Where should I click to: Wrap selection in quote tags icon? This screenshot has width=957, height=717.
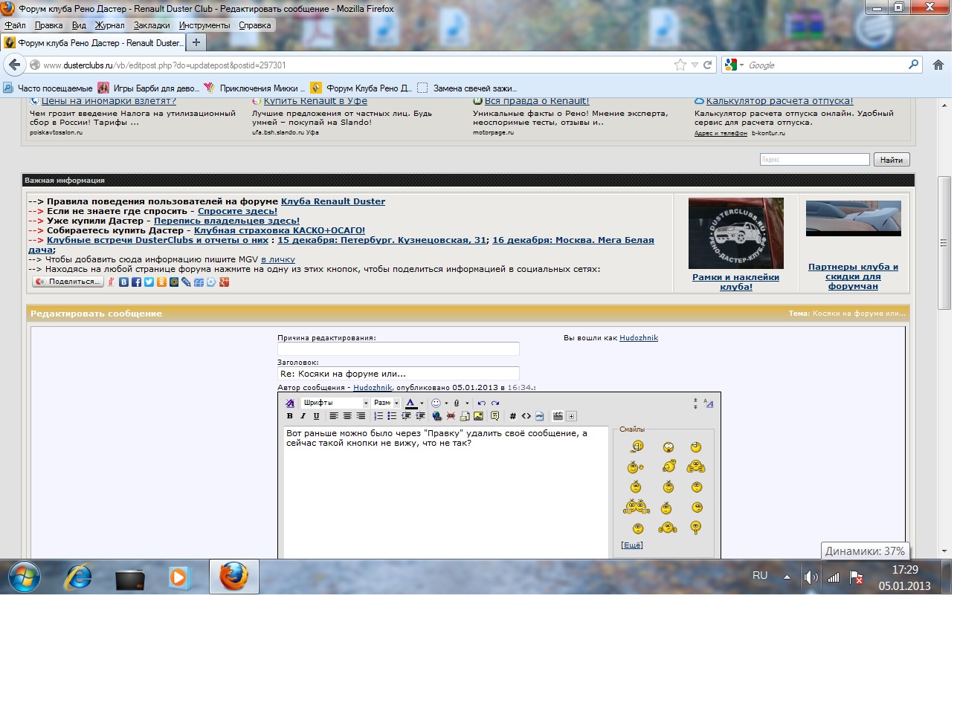click(494, 416)
